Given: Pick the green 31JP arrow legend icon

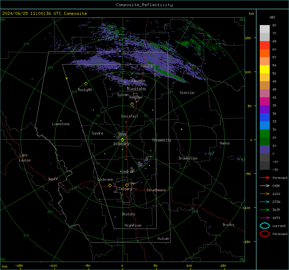Looking at the screenshot, I should click(265, 210).
